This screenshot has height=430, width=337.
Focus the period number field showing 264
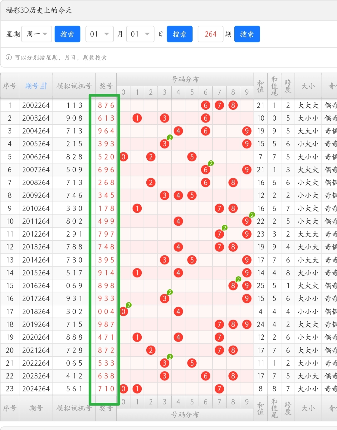pyautogui.click(x=210, y=34)
